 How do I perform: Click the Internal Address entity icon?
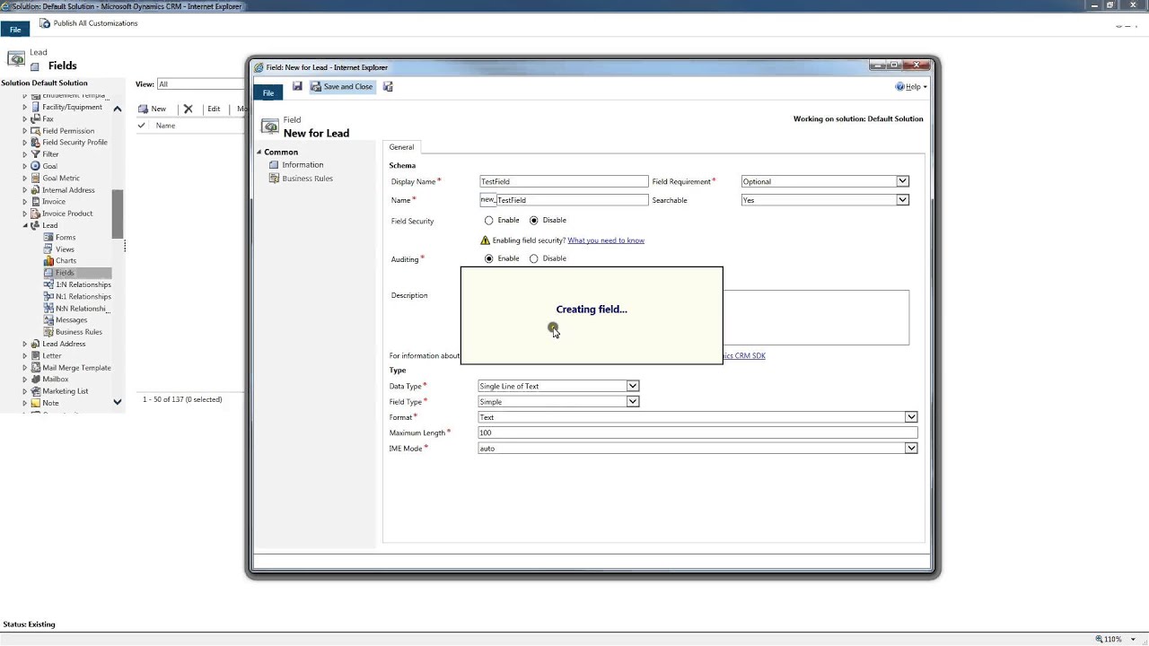[x=35, y=190]
